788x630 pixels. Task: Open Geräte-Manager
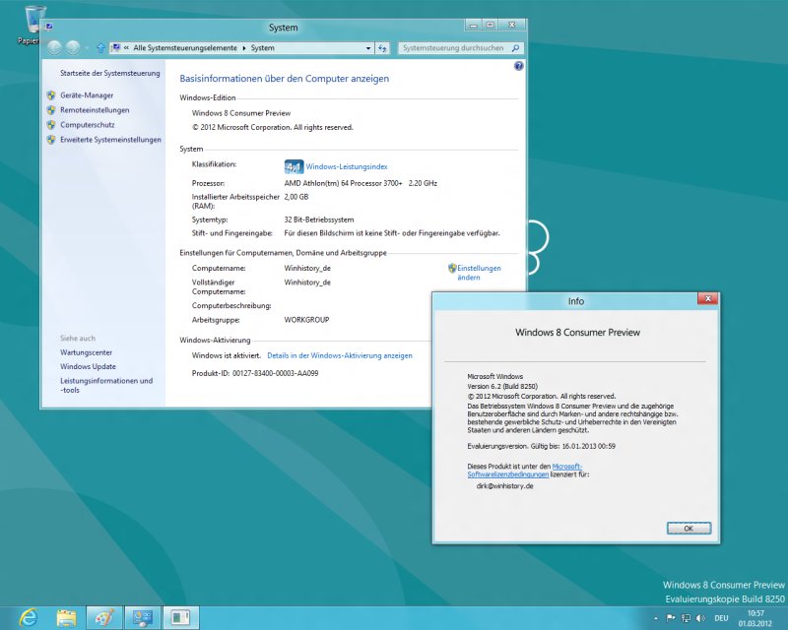tap(87, 94)
